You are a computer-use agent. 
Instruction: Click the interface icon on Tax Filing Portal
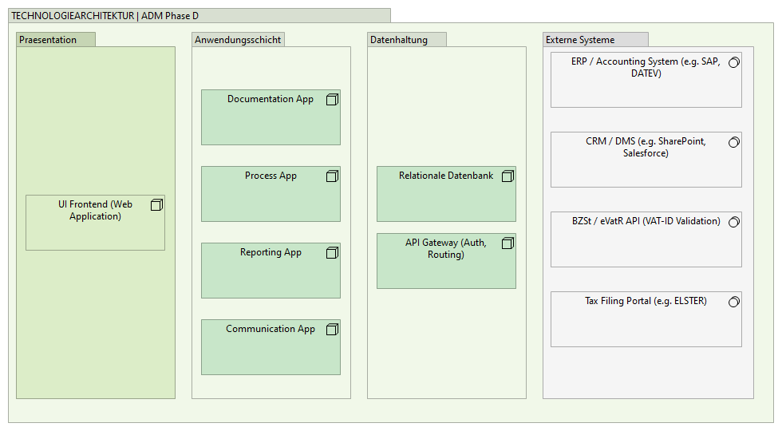click(733, 302)
